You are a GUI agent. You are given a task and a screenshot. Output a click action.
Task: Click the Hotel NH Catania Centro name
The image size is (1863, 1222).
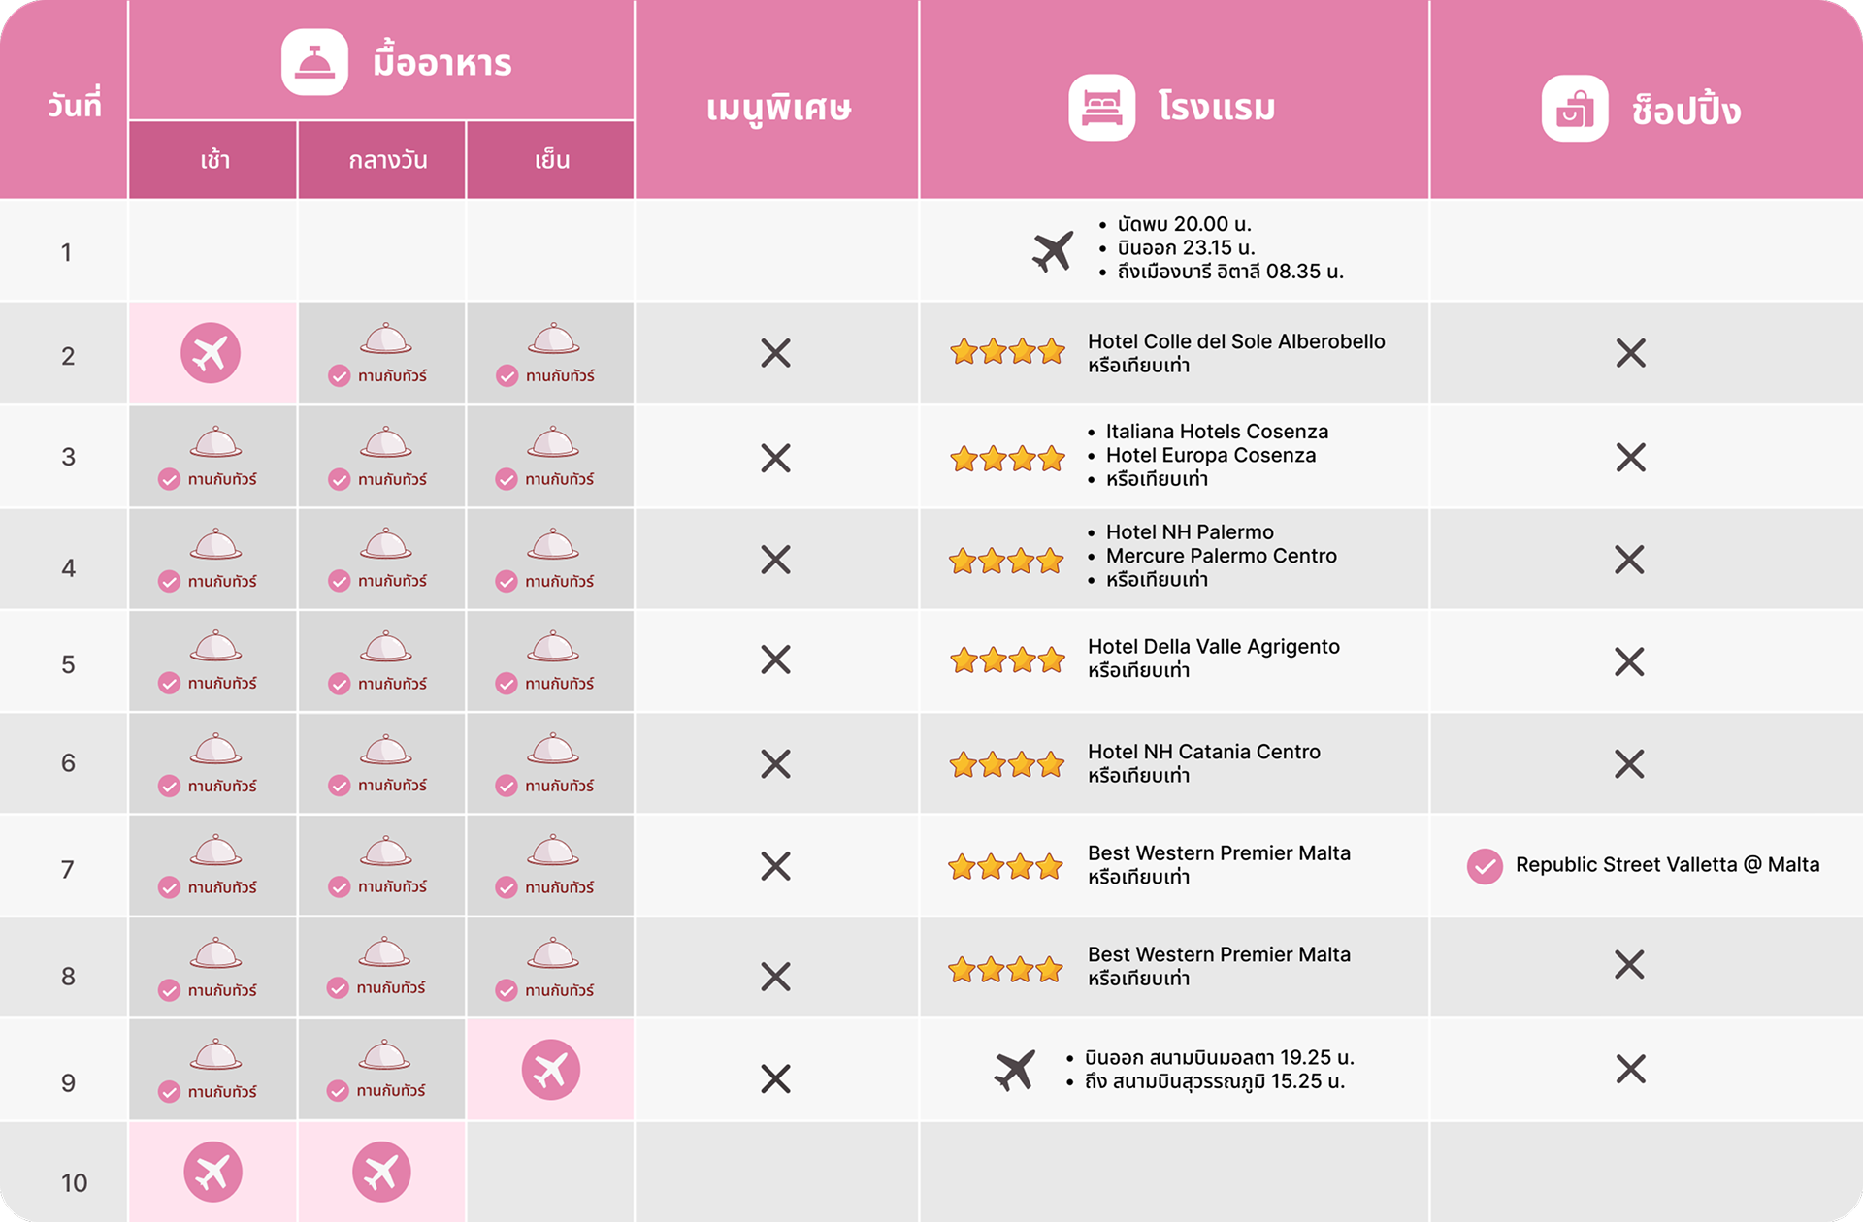click(1203, 752)
